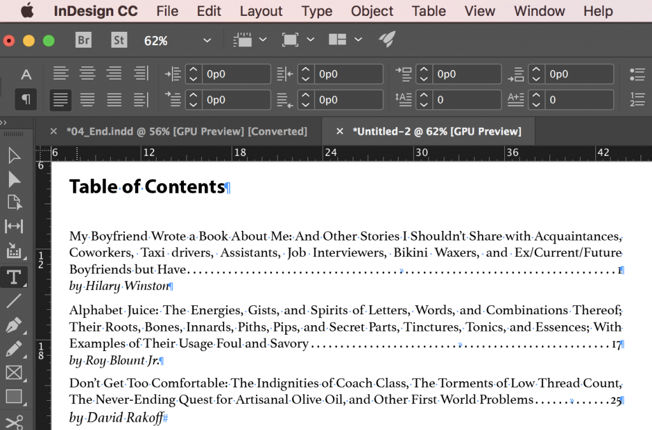Click Left Indent stepper arrows
Viewport: 652px width, 430px height.
[194, 74]
